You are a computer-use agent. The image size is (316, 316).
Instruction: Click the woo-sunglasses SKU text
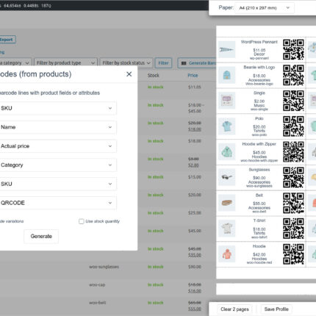pyautogui.click(x=104, y=267)
